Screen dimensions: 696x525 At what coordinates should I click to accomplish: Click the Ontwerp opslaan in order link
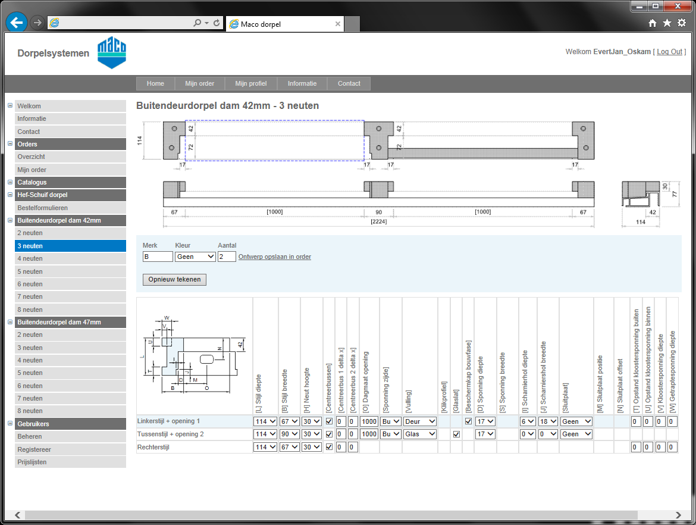point(274,257)
